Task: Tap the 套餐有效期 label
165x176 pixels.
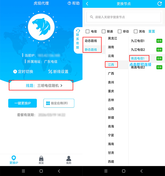Action: click(x=26, y=115)
